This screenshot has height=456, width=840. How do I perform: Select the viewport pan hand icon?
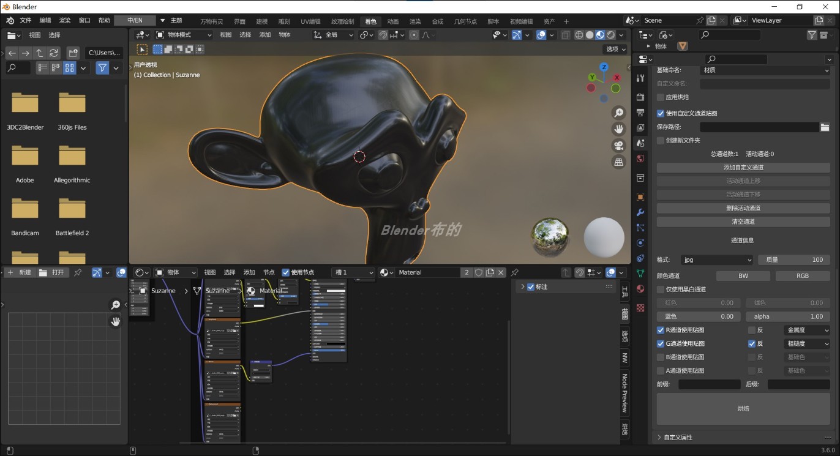click(618, 129)
